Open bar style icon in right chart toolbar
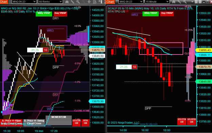 tap(174, 2)
